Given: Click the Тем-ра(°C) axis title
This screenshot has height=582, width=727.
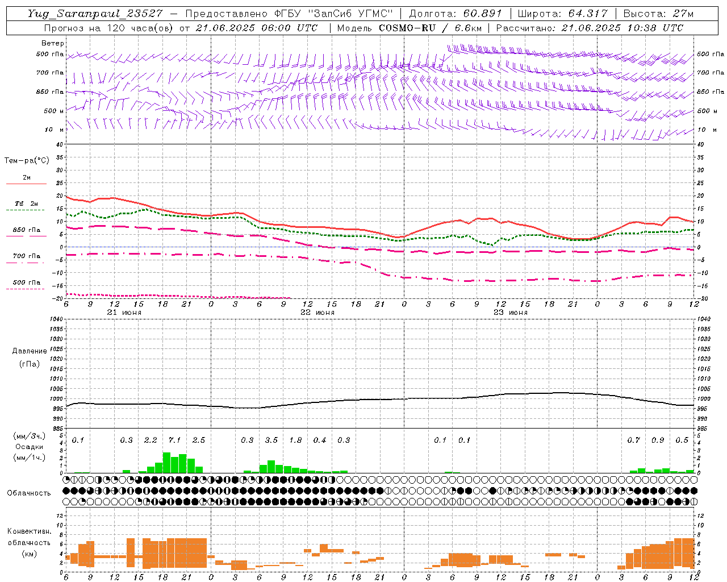Looking at the screenshot, I should 27,161.
